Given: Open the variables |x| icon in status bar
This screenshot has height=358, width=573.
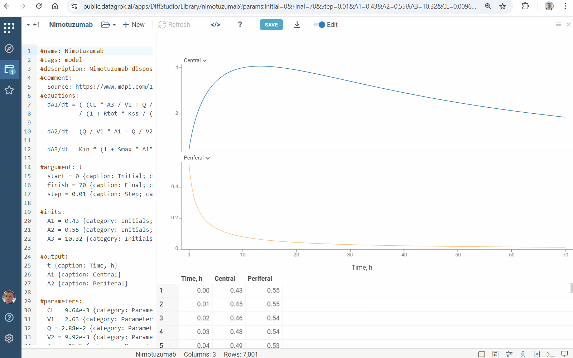Looking at the screenshot, I should coord(536,354).
